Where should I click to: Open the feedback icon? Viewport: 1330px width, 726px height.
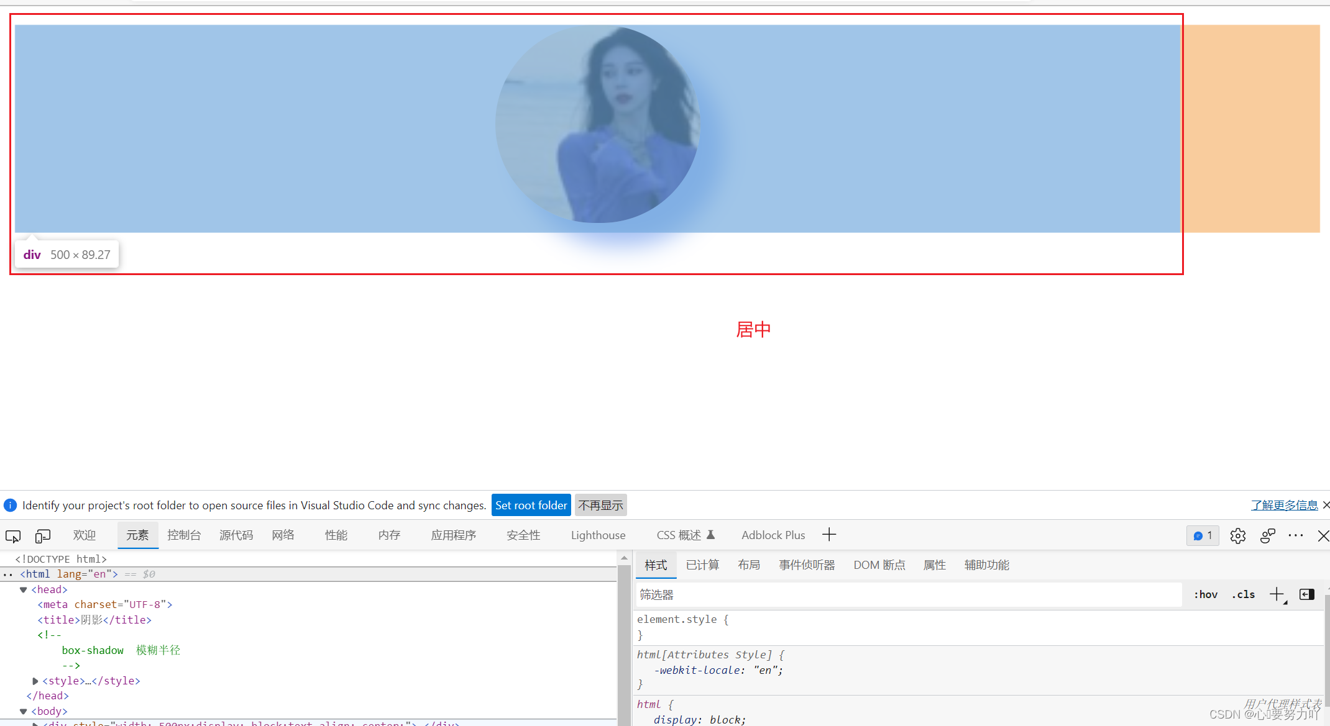click(1268, 535)
